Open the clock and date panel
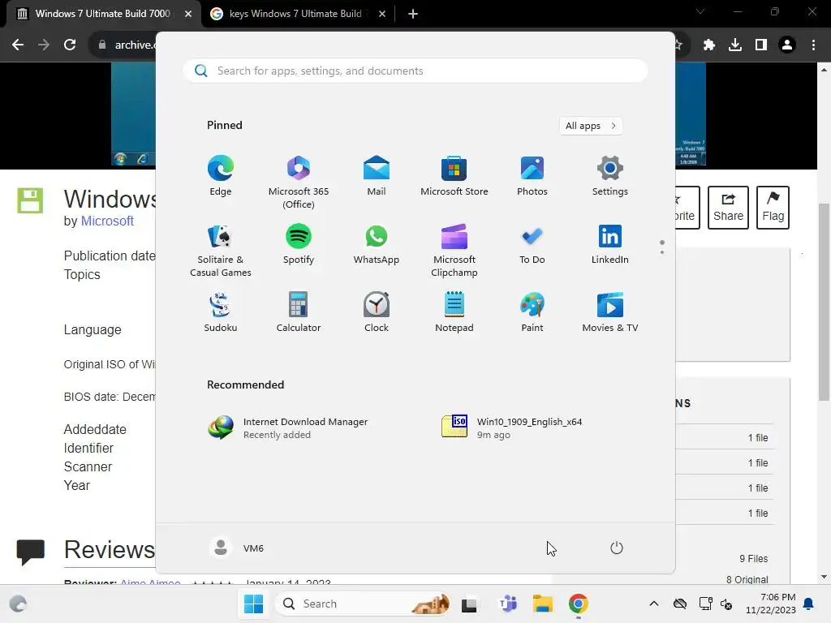Image resolution: width=831 pixels, height=623 pixels. [x=771, y=604]
